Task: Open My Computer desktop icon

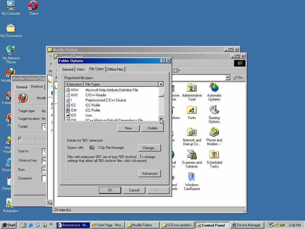Action: tap(11, 8)
